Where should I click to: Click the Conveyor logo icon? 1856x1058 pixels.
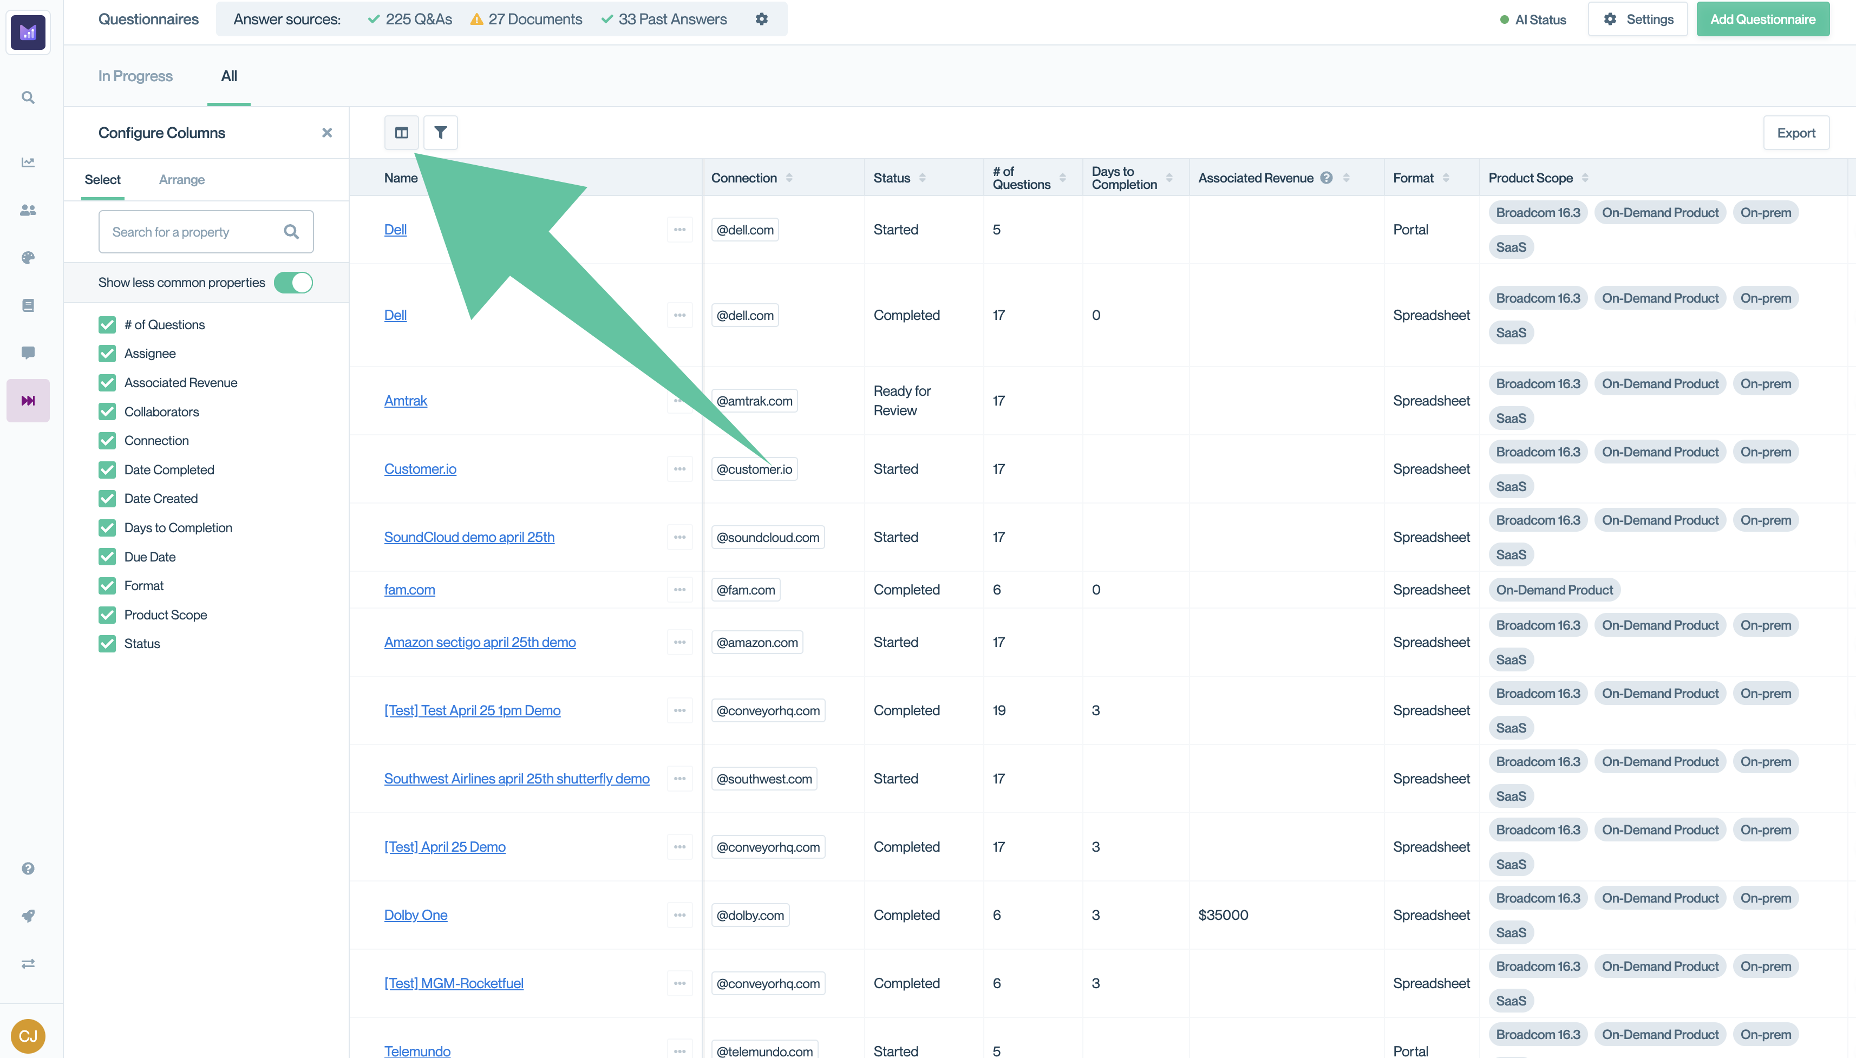28,32
